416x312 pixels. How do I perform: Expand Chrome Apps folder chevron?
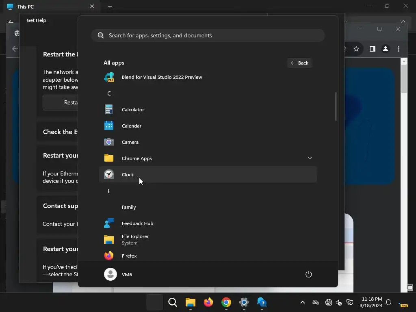click(310, 158)
